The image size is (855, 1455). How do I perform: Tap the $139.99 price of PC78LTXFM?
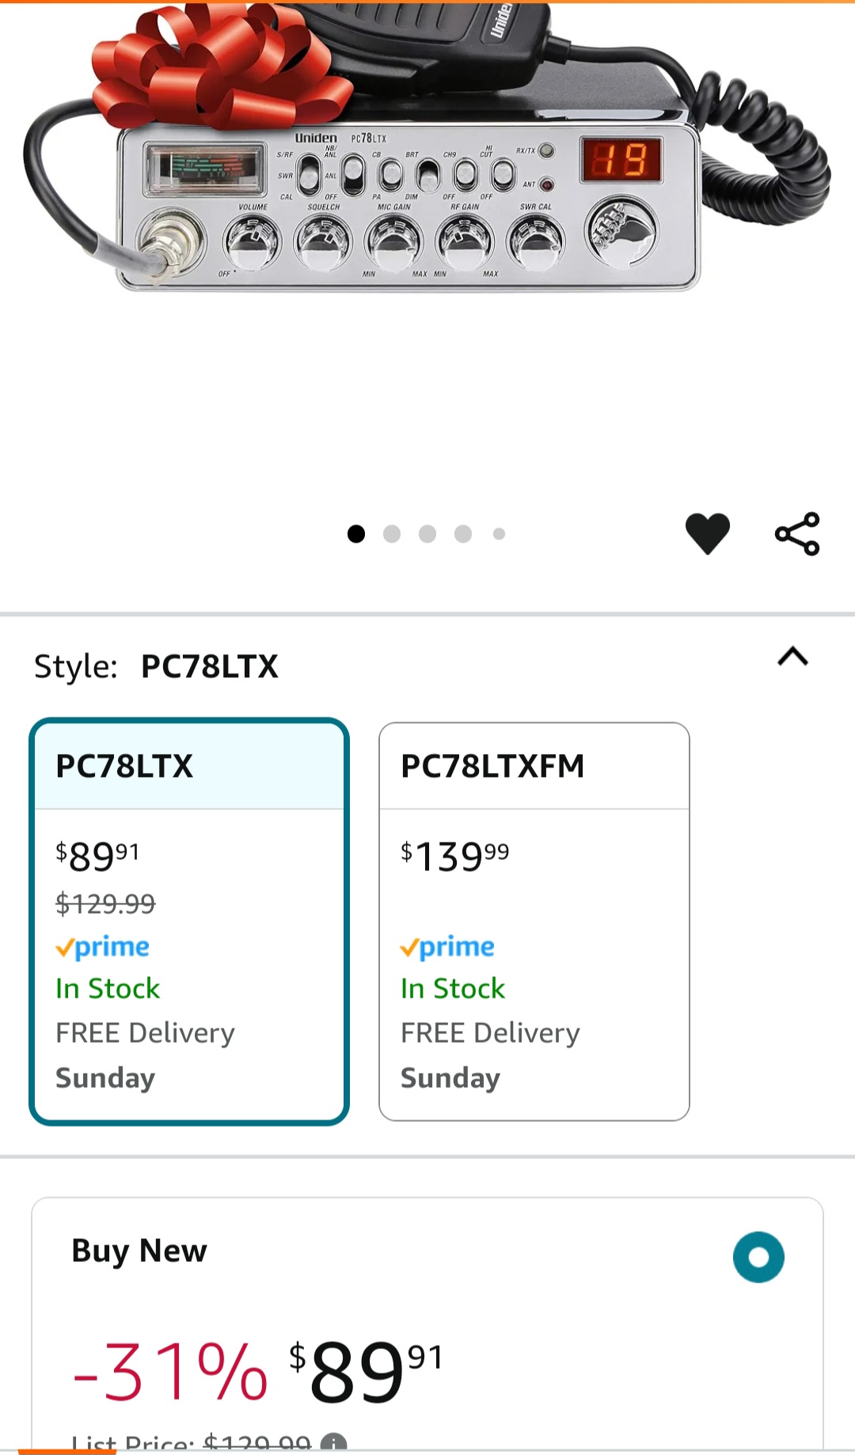pos(454,857)
